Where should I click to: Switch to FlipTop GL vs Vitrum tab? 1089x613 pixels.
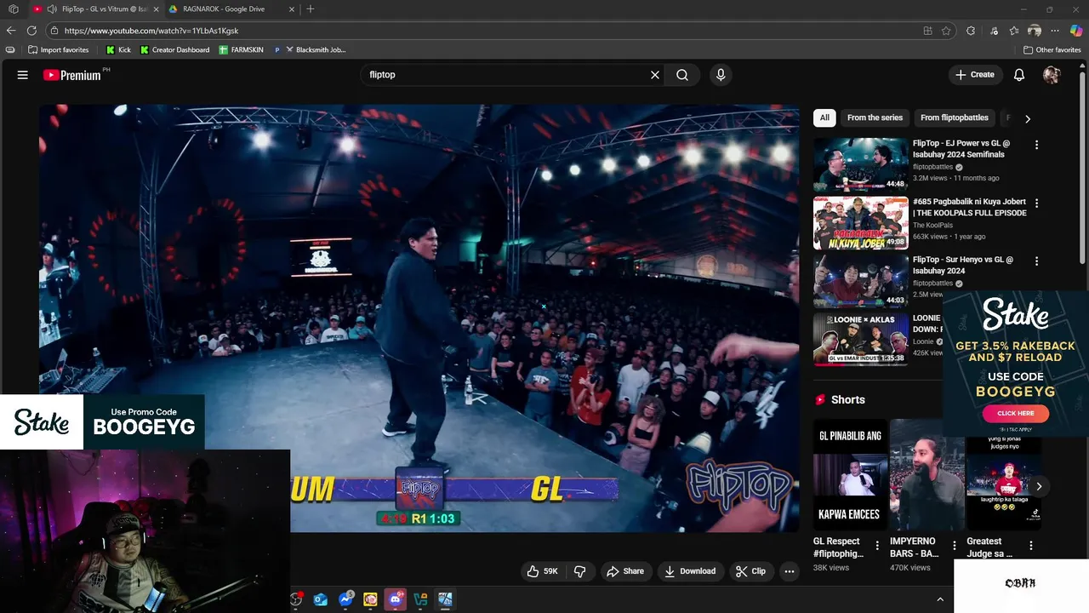(x=94, y=9)
